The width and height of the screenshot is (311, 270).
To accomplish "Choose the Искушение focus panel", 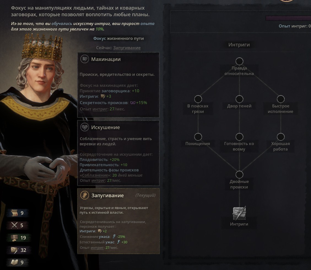I will point(118,153).
